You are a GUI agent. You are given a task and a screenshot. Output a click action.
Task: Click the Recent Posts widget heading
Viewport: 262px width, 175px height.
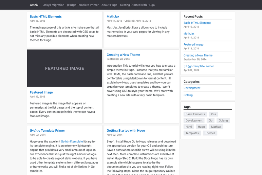tap(193, 16)
